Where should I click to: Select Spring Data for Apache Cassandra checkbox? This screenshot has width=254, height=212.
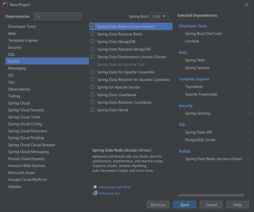[x=93, y=72]
